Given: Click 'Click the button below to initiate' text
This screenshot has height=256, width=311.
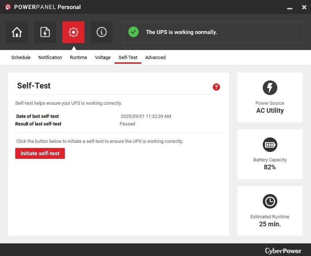Looking at the screenshot, I should [x=100, y=141].
